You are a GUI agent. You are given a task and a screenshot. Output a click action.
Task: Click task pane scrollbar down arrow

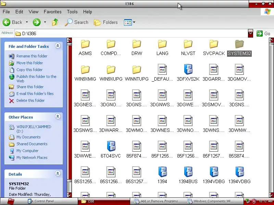click(70, 195)
